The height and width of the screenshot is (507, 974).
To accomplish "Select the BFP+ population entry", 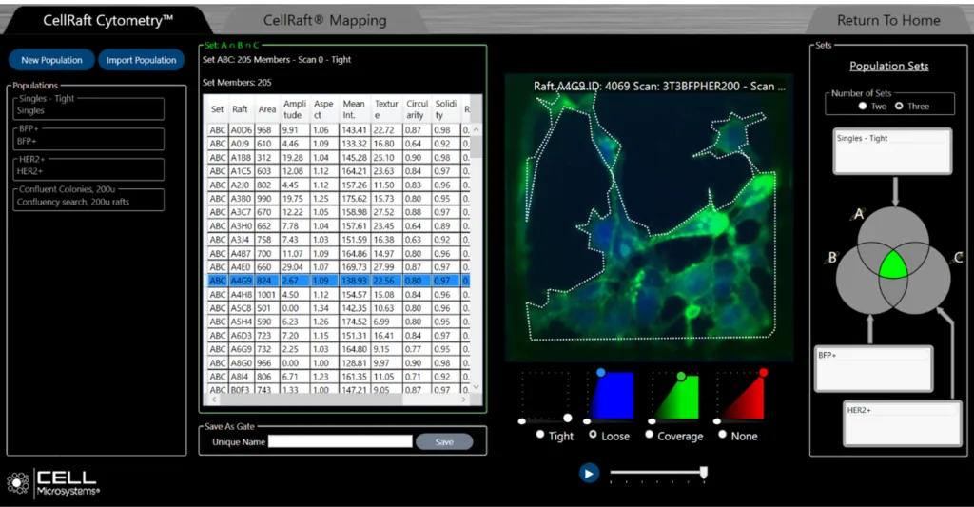I will (x=88, y=138).
